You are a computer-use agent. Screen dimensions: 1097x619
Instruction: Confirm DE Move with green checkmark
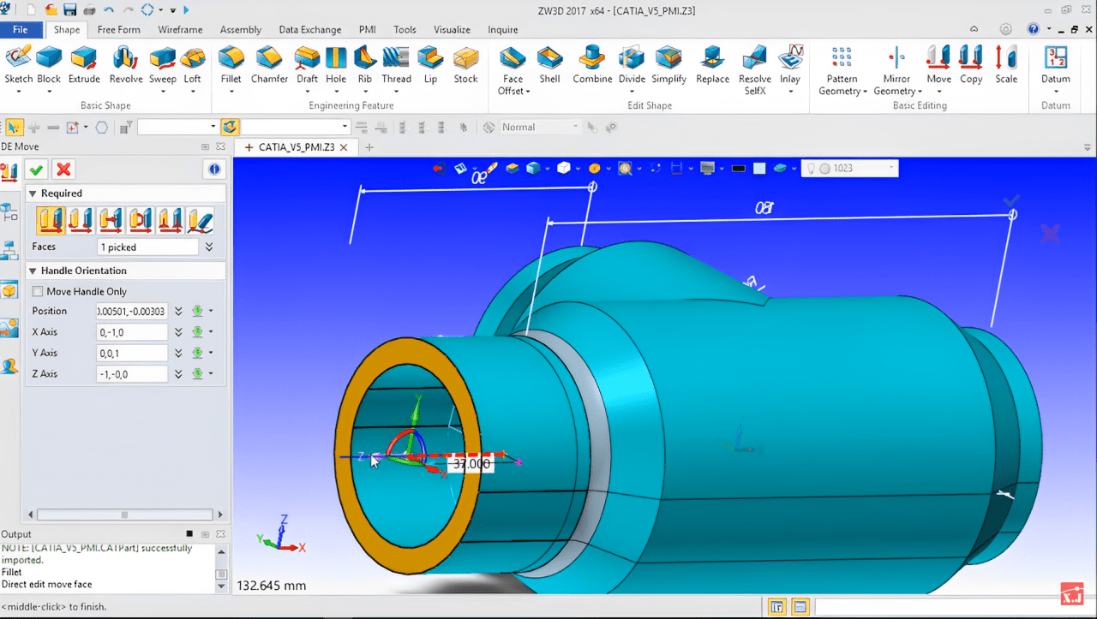tap(36, 169)
